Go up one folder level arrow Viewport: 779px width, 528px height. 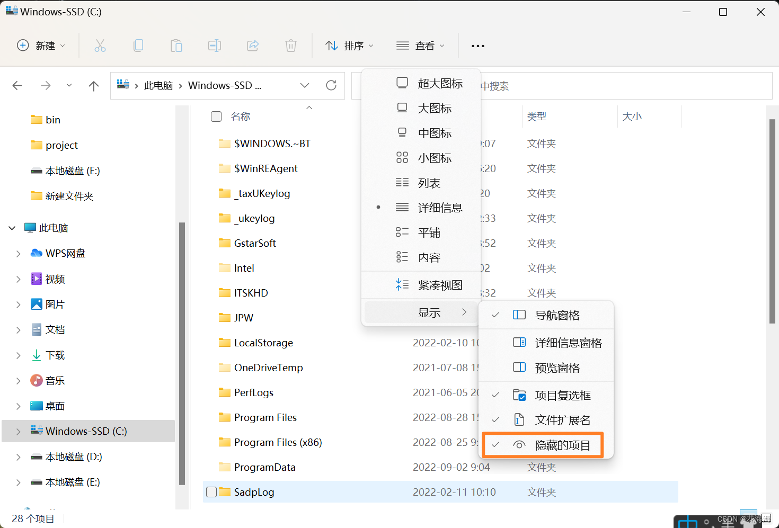coord(94,86)
